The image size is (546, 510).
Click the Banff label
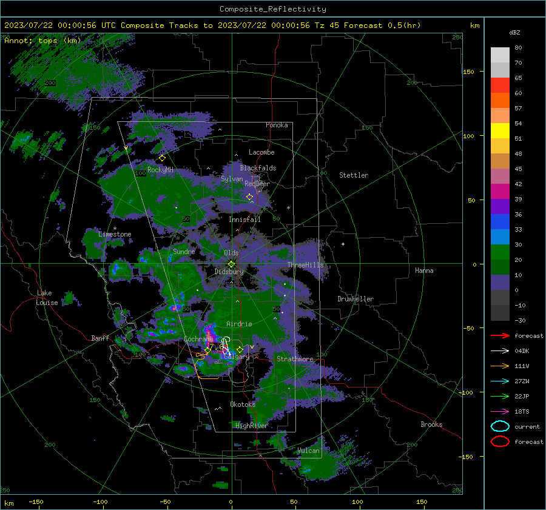100,338
